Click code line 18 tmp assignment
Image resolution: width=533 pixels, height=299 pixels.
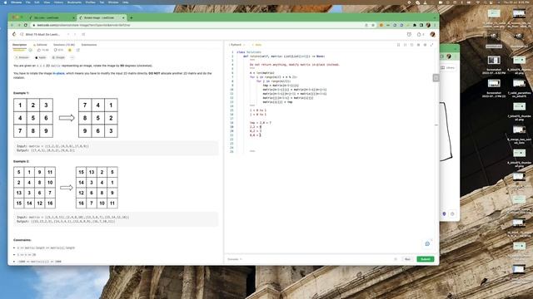click(x=261, y=123)
